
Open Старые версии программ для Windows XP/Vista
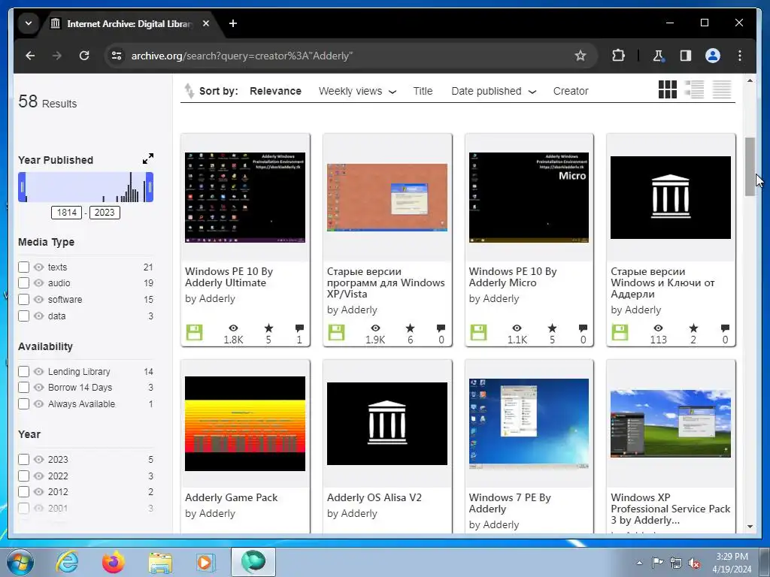pos(386,282)
